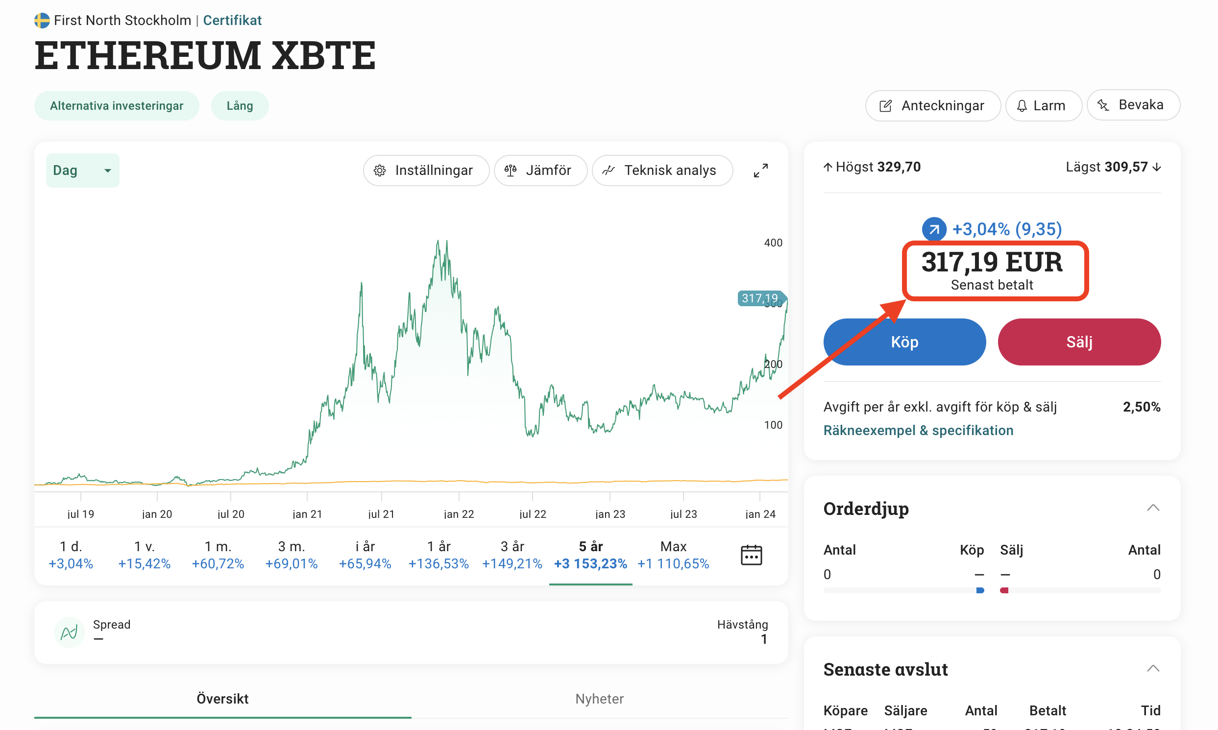Image resolution: width=1218 pixels, height=730 pixels.
Task: Click the Anteckningar pencil icon
Action: coord(885,106)
